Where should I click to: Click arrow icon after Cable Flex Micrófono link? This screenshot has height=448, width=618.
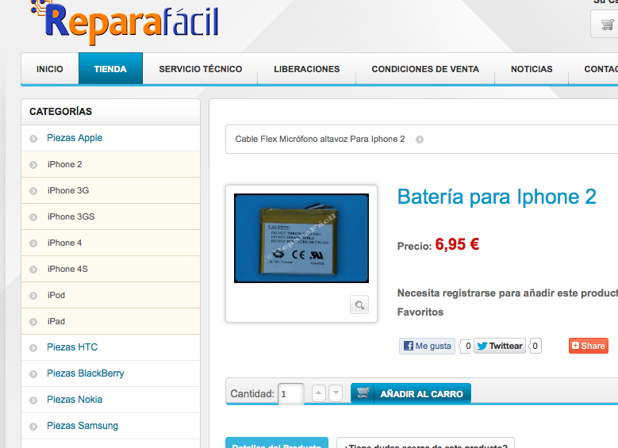pyautogui.click(x=420, y=140)
